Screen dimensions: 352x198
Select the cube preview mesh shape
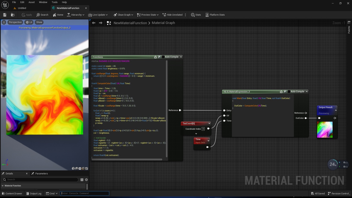tap(83, 168)
